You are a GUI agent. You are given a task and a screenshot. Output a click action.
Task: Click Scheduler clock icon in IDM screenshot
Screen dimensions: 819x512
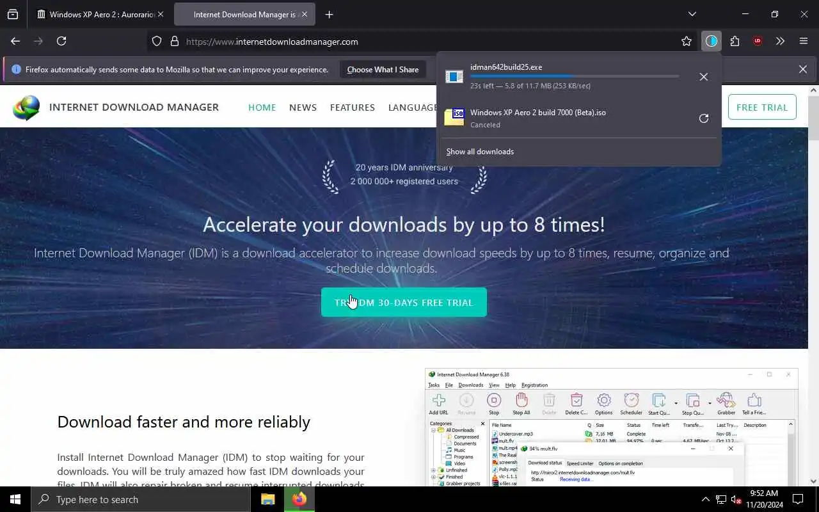coord(632,404)
